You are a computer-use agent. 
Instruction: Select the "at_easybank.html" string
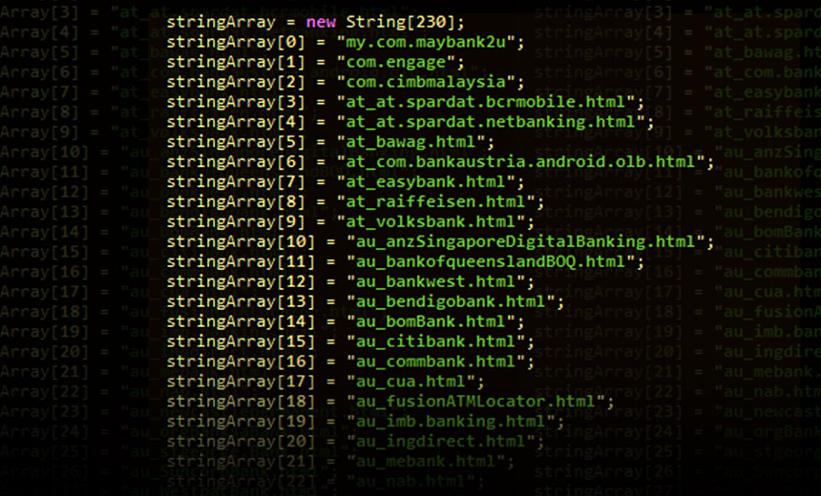pos(426,182)
